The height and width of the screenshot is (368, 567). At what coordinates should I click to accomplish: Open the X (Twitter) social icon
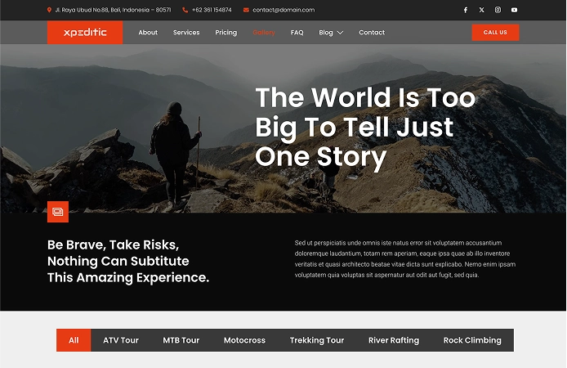pos(481,10)
